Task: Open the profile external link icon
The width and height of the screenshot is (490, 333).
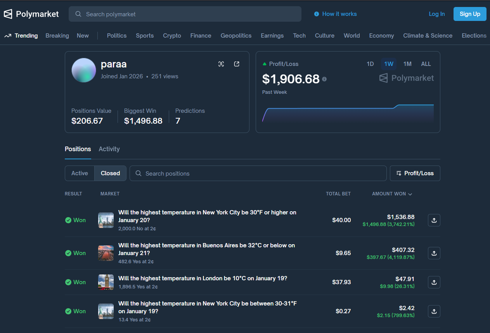Action: (x=237, y=64)
